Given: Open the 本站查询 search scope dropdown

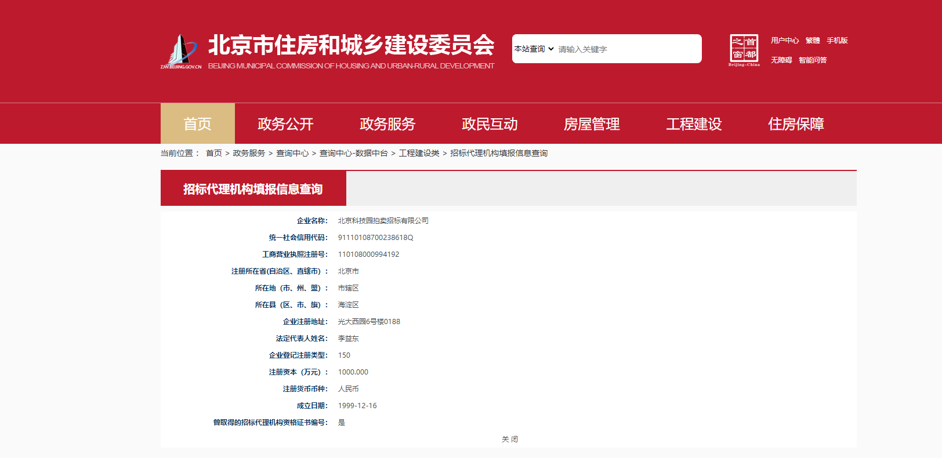Looking at the screenshot, I should pos(534,49).
